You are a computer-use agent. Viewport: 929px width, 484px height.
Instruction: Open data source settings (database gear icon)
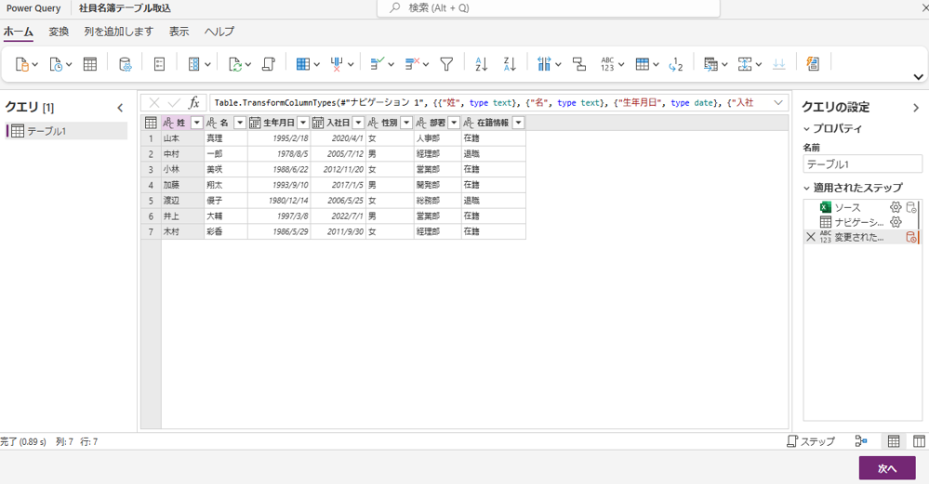[x=126, y=64]
